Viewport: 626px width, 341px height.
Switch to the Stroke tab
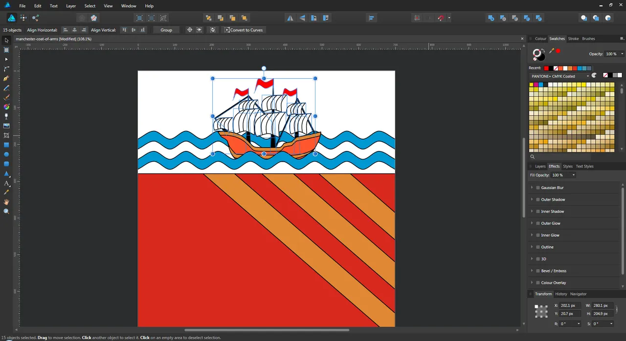click(573, 39)
